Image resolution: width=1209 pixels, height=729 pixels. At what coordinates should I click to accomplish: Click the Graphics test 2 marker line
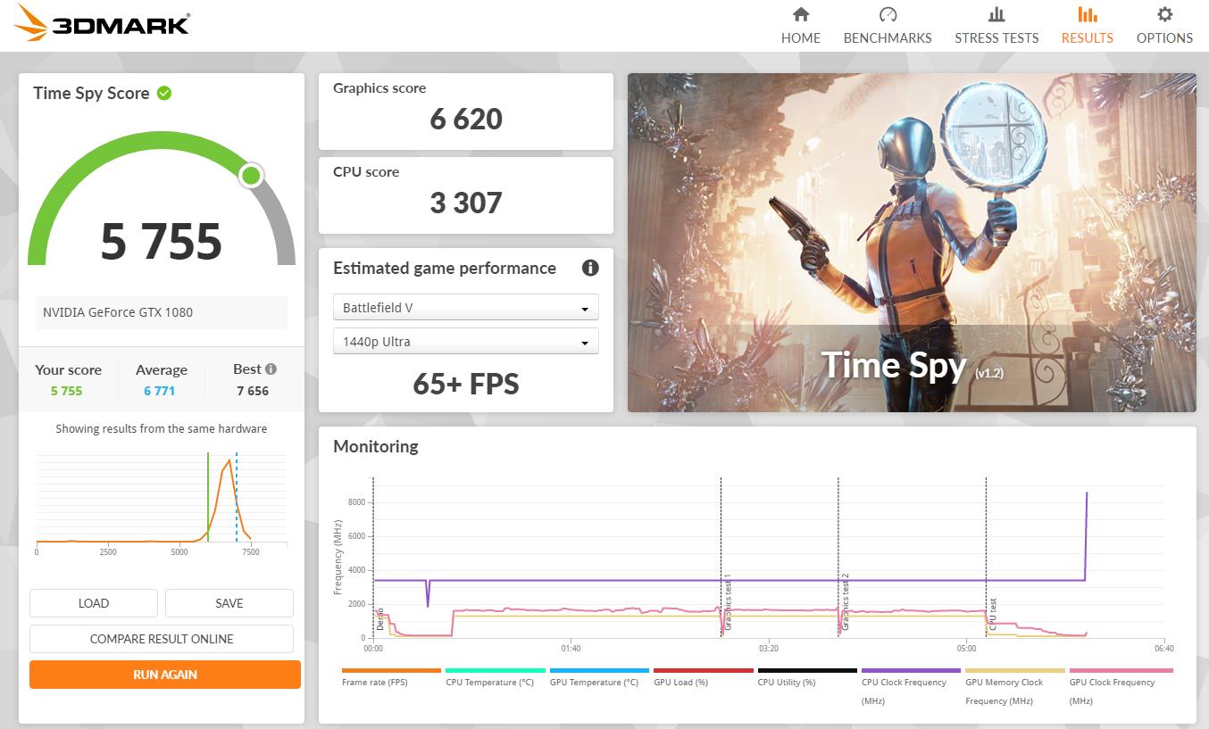tap(838, 558)
